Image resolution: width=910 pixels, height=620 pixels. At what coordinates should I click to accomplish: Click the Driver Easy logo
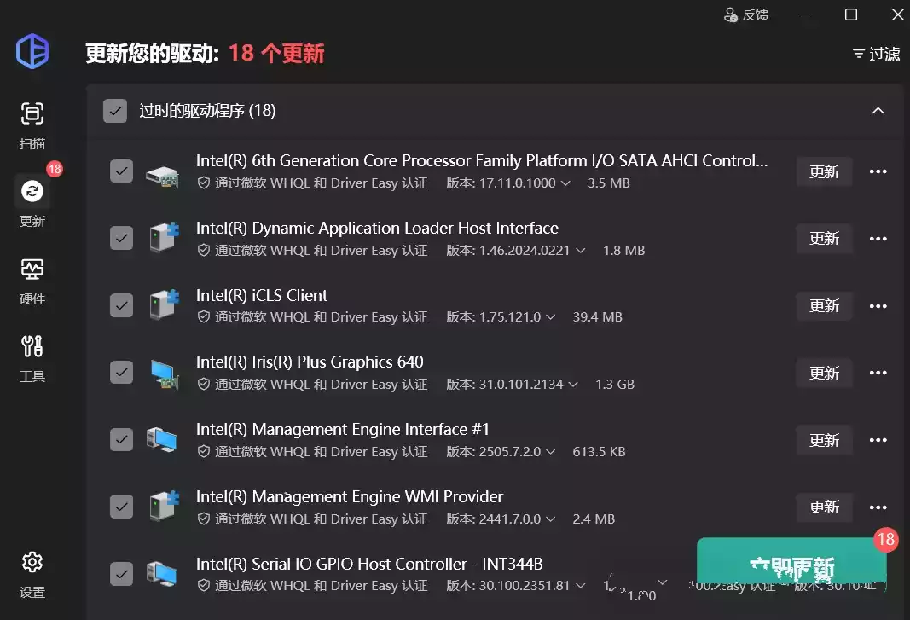[x=32, y=52]
